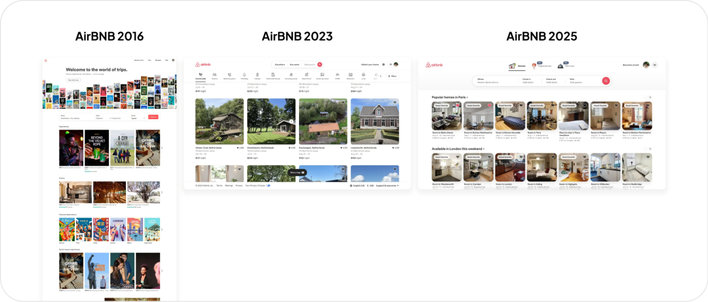Click the Become a host link

click(631, 65)
